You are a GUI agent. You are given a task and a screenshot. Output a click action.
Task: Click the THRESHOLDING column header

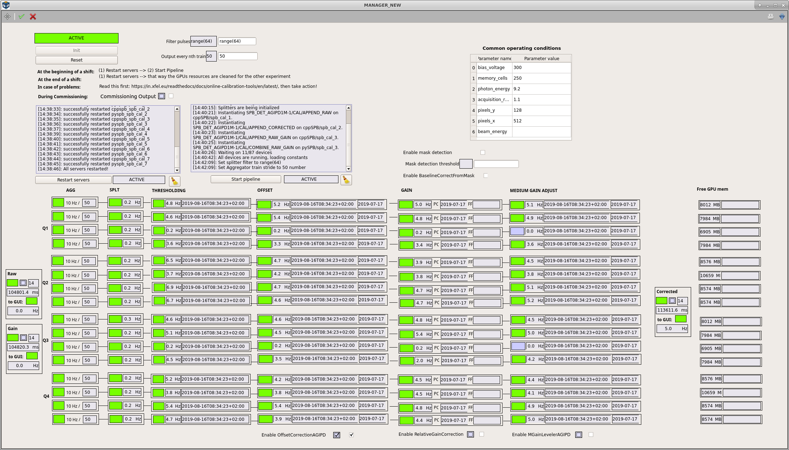[x=169, y=191]
